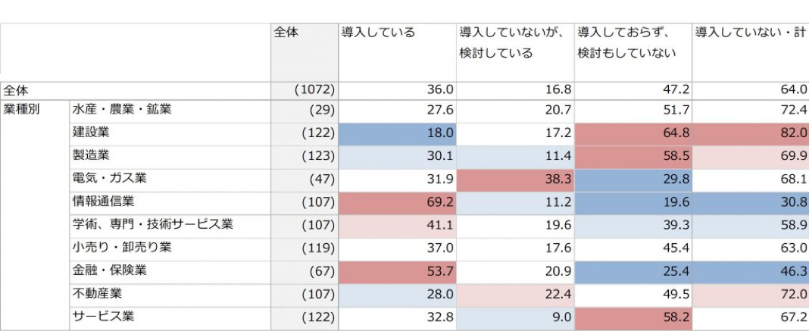Screen dimensions: 809x331
Task: Click the 情報通信業 row label
Action: 103,201
